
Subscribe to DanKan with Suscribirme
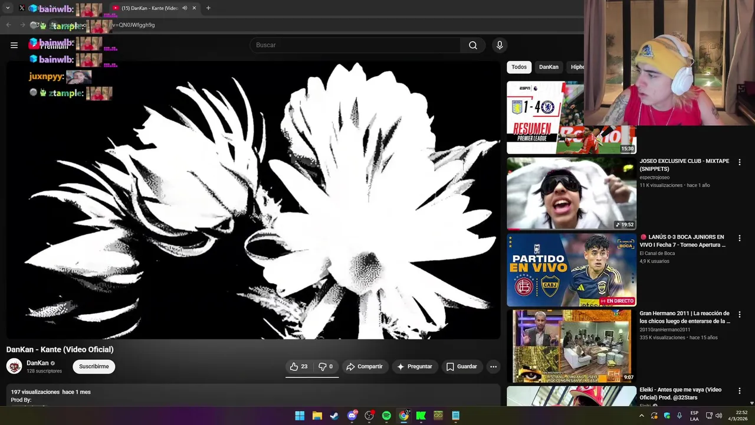(94, 367)
